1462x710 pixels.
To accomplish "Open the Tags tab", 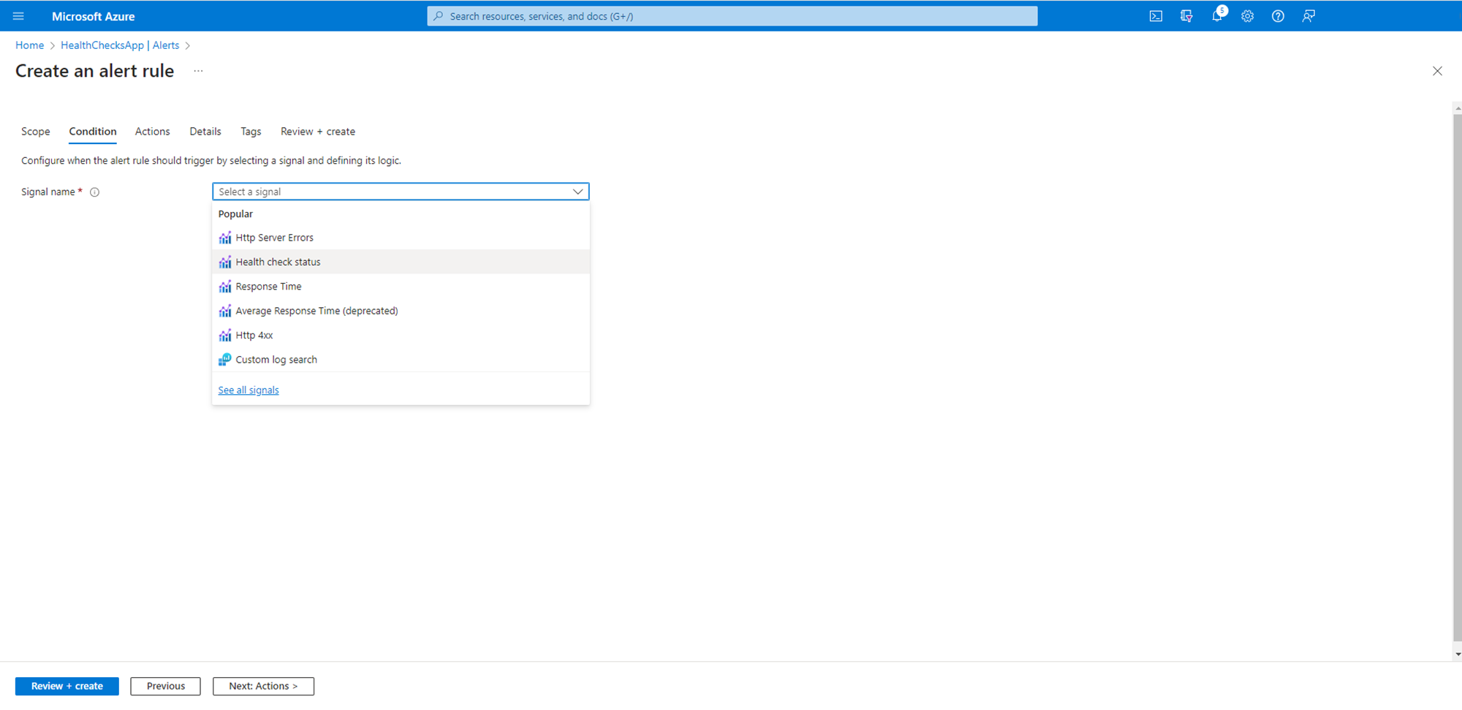I will (x=251, y=132).
